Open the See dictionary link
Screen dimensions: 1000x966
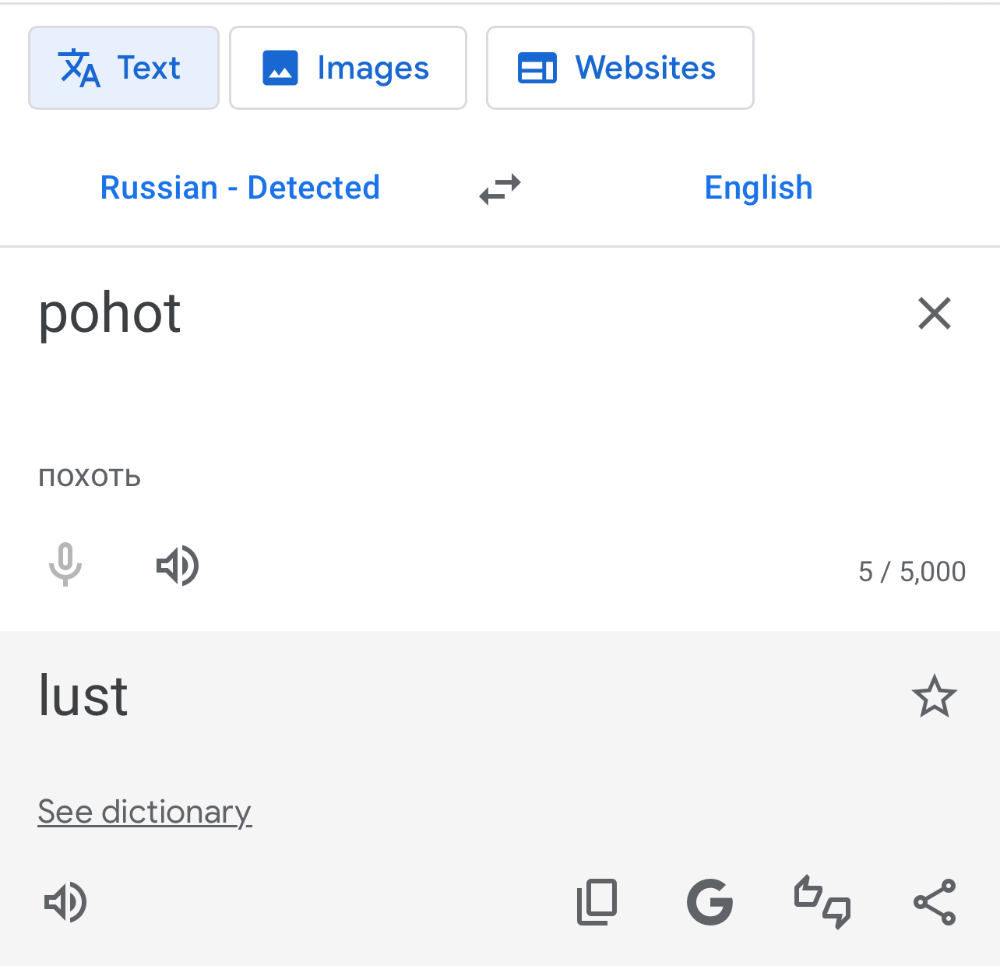(145, 812)
